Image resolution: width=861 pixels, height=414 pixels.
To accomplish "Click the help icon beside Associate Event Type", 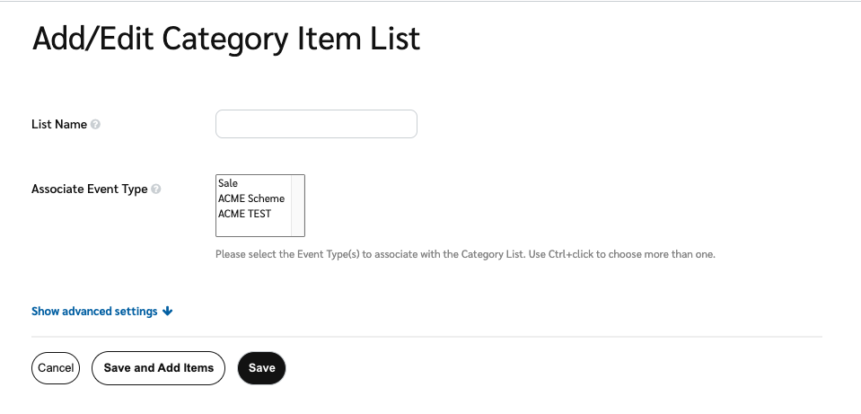I will [x=156, y=189].
